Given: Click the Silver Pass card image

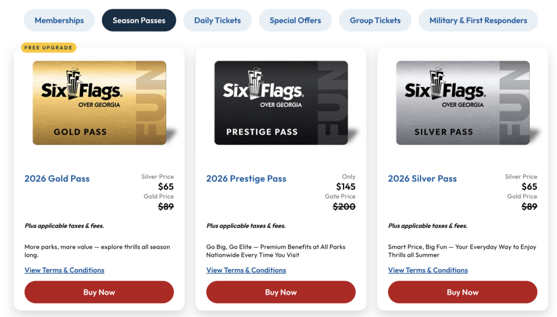Looking at the screenshot, I should (x=462, y=103).
